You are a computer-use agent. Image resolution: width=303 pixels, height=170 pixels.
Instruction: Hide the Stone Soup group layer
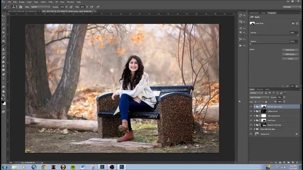point(251,107)
